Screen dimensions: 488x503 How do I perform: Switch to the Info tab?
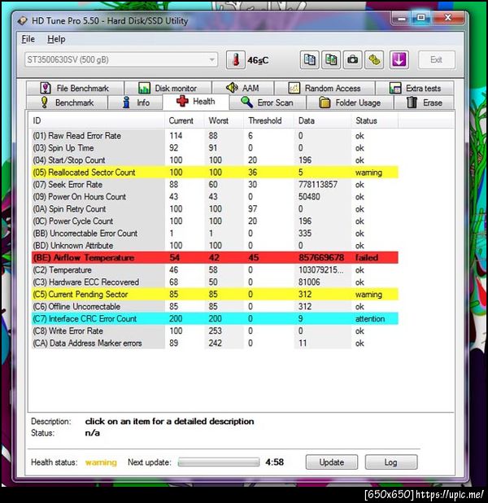(135, 103)
